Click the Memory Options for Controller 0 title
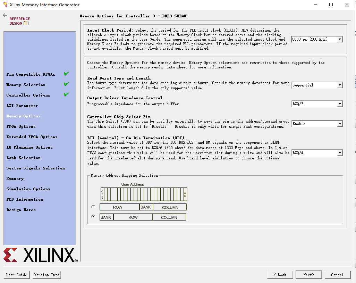 [133, 16]
